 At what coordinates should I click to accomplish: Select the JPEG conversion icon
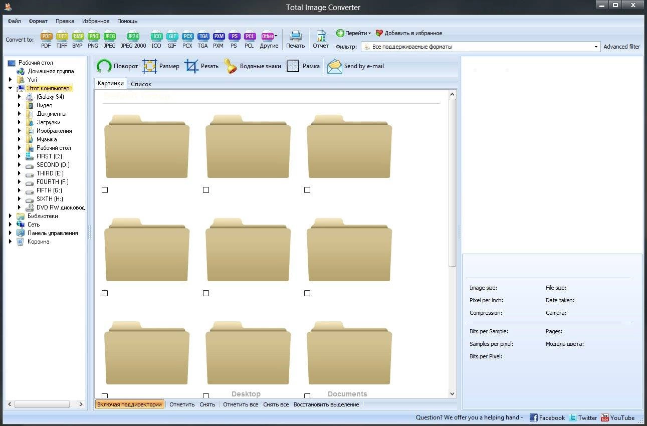[109, 40]
